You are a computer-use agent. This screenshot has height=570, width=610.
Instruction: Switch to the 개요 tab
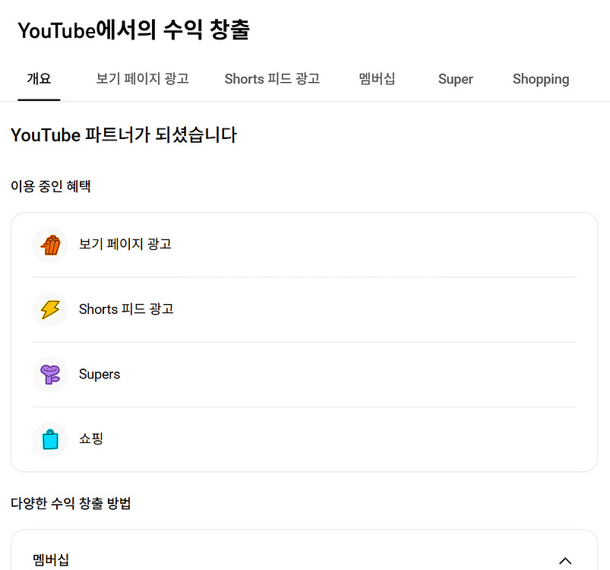pos(39,79)
